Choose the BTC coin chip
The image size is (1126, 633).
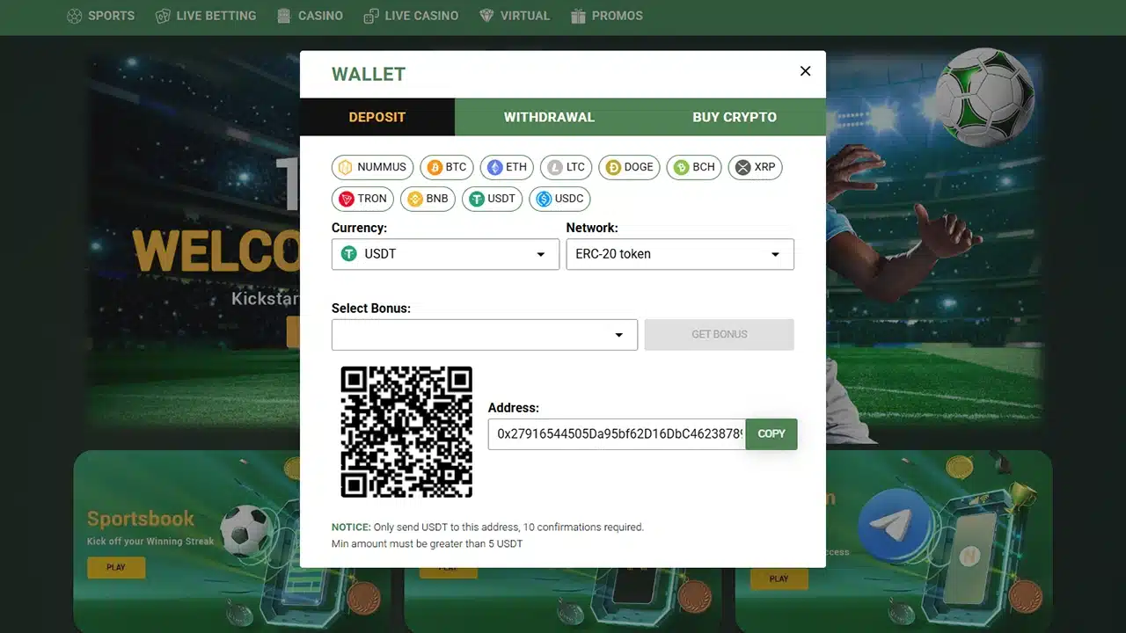447,167
